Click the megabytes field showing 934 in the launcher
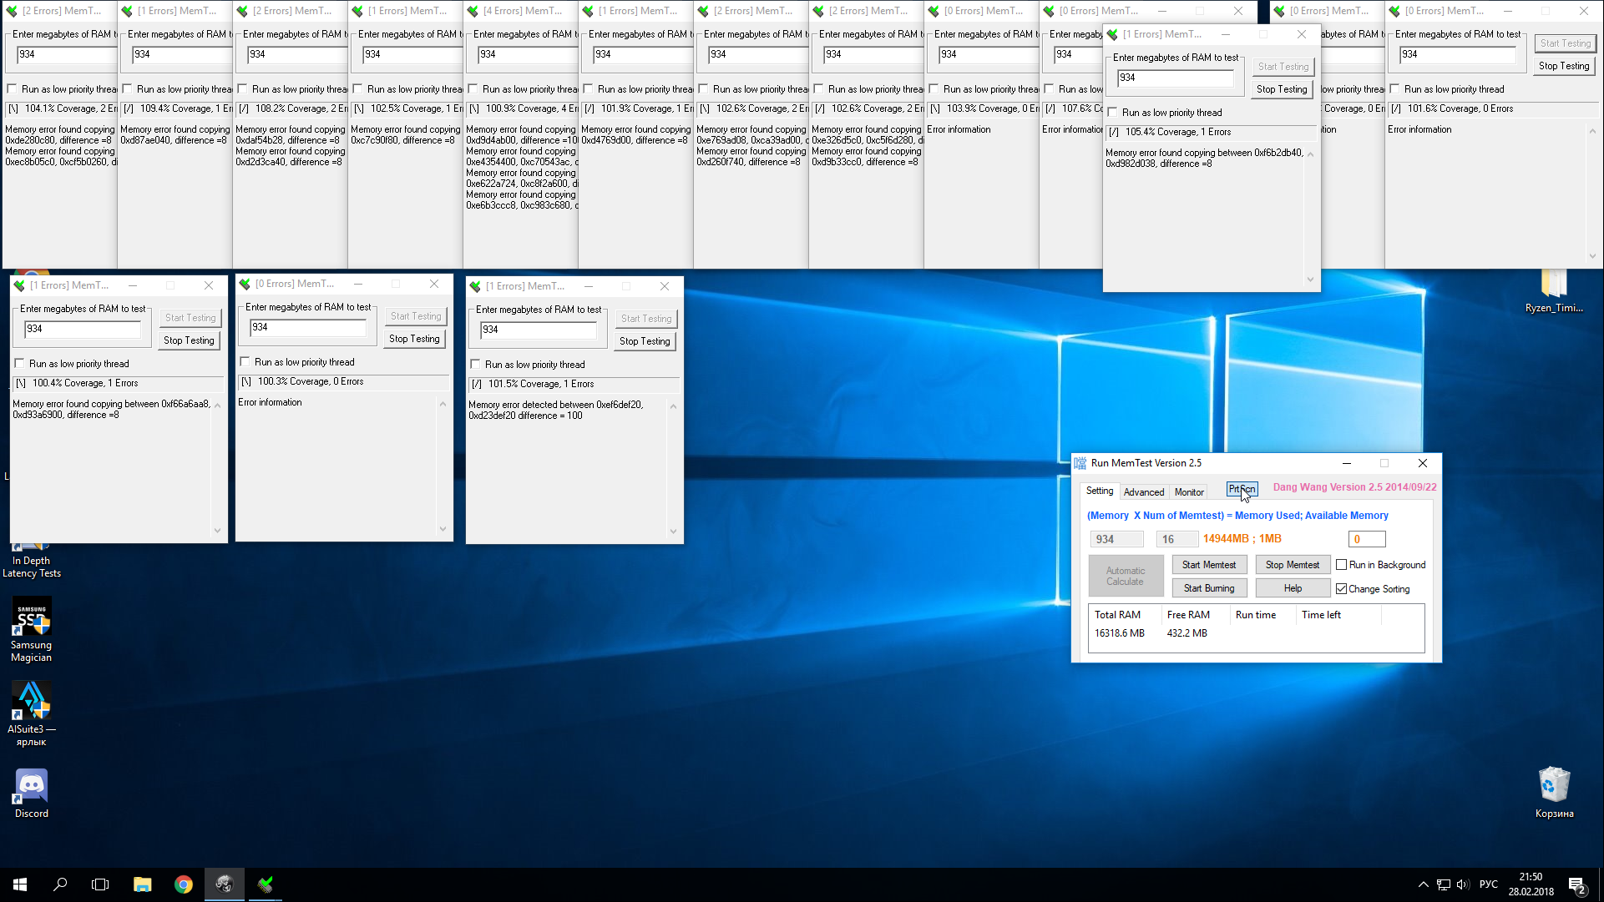The width and height of the screenshot is (1604, 902). point(1116,539)
